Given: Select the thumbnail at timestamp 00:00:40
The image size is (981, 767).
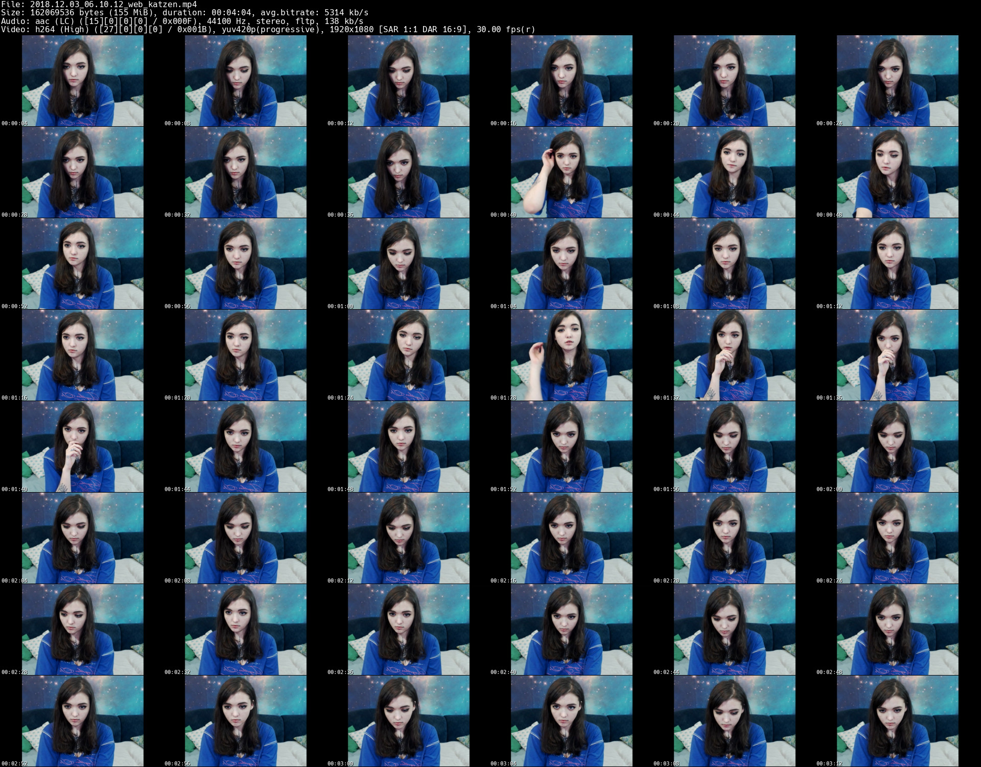Looking at the screenshot, I should [x=571, y=172].
